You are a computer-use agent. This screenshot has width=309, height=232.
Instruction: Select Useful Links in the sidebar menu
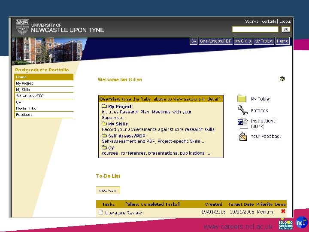pyautogui.click(x=44, y=109)
